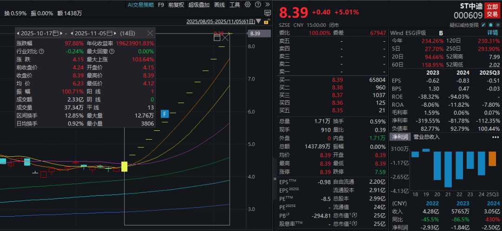Image resolution: width=502 pixels, height=231 pixels.
Task: Set a price alert via bell icon
Action: point(491,25)
